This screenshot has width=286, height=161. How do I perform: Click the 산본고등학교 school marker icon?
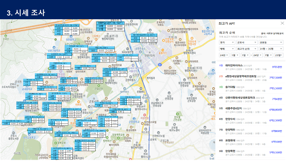[54, 48]
